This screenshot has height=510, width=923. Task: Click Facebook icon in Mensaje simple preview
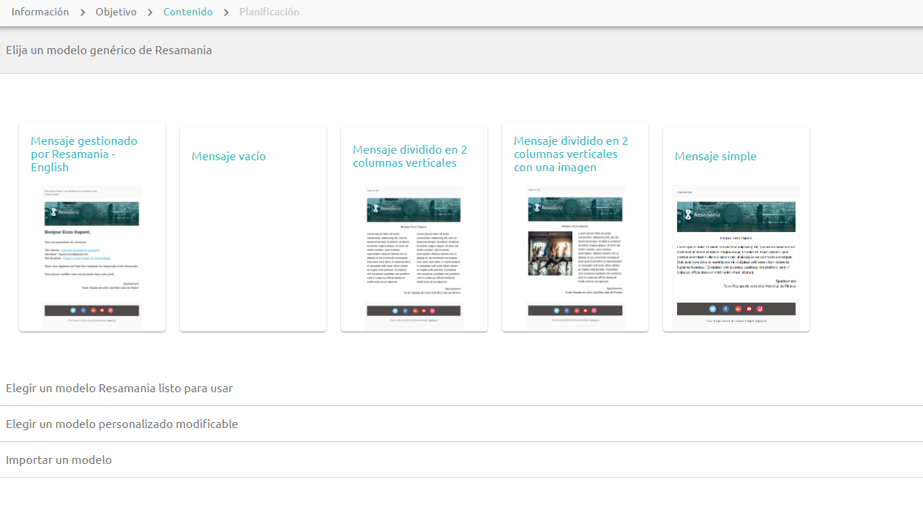coord(725,309)
